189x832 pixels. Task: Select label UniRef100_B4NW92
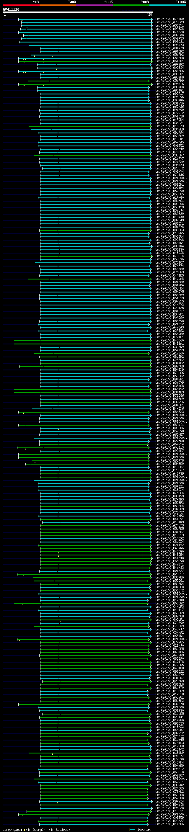[x=169, y=389]
